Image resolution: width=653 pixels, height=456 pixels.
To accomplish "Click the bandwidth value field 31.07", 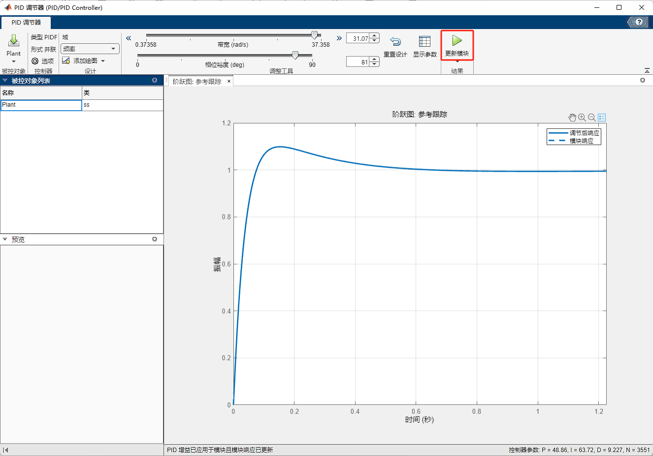I will coord(358,38).
